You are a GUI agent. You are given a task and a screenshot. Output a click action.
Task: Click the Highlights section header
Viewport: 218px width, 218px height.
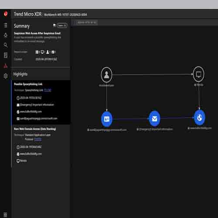pyautogui.click(x=20, y=74)
